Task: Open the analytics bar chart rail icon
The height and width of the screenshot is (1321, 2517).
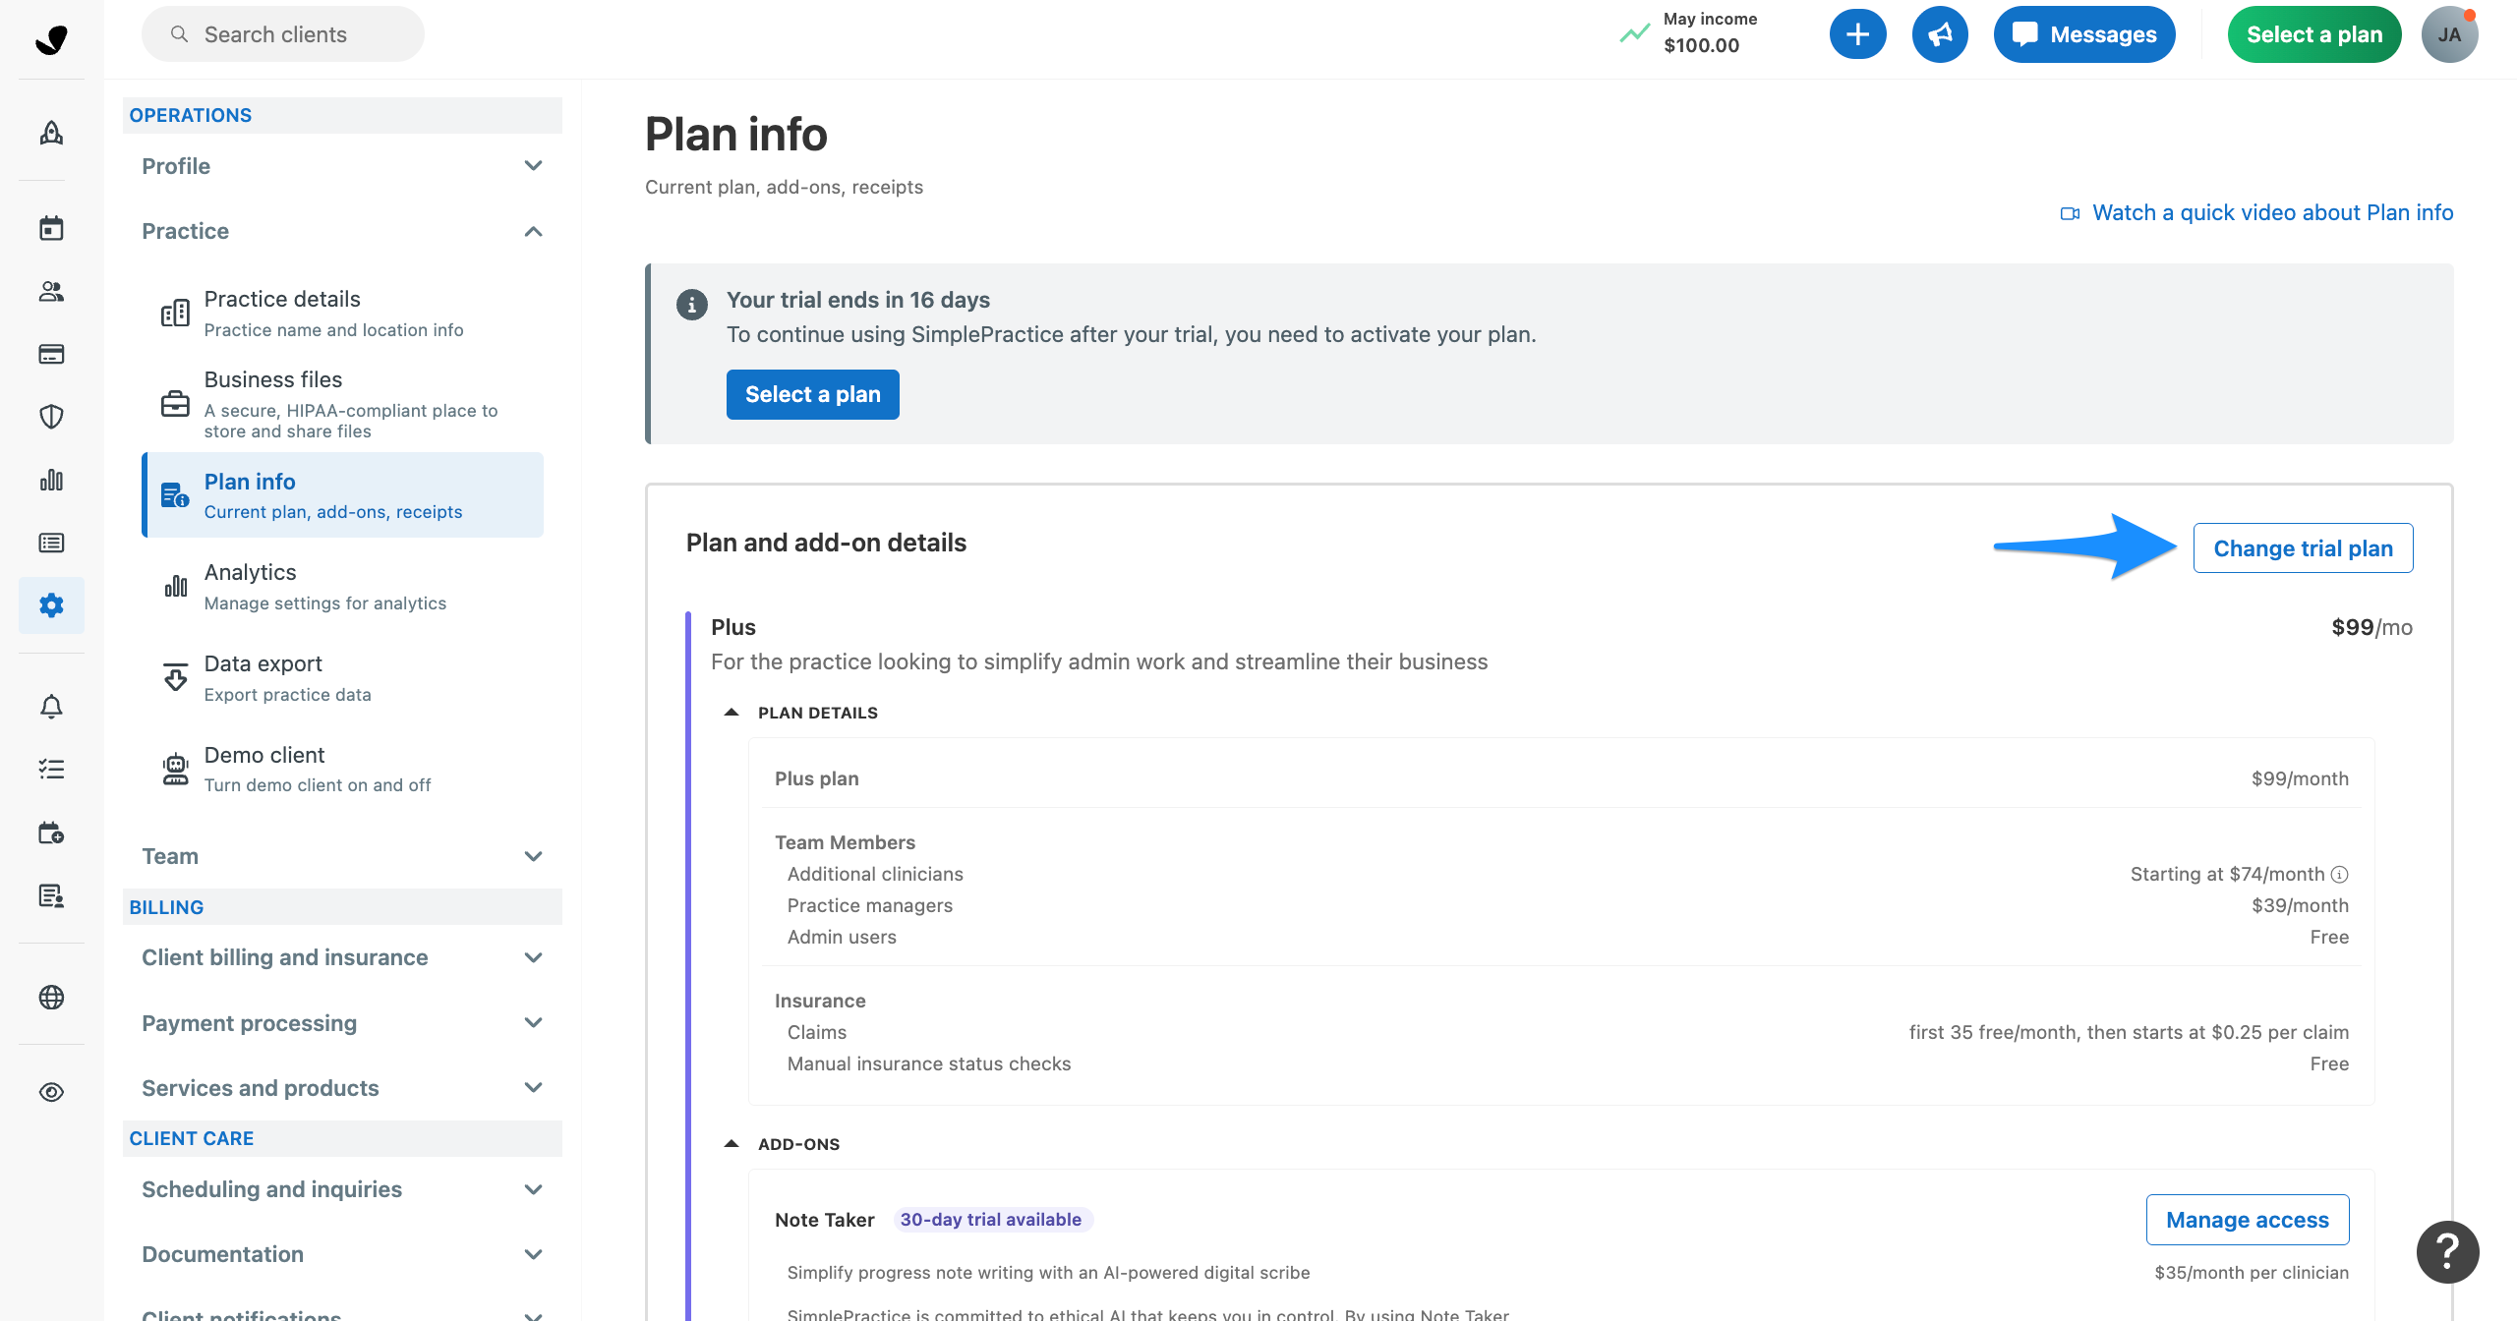Action: point(51,480)
